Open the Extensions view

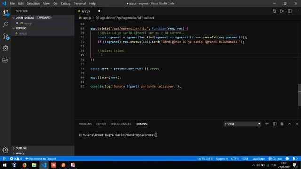coord(6,60)
